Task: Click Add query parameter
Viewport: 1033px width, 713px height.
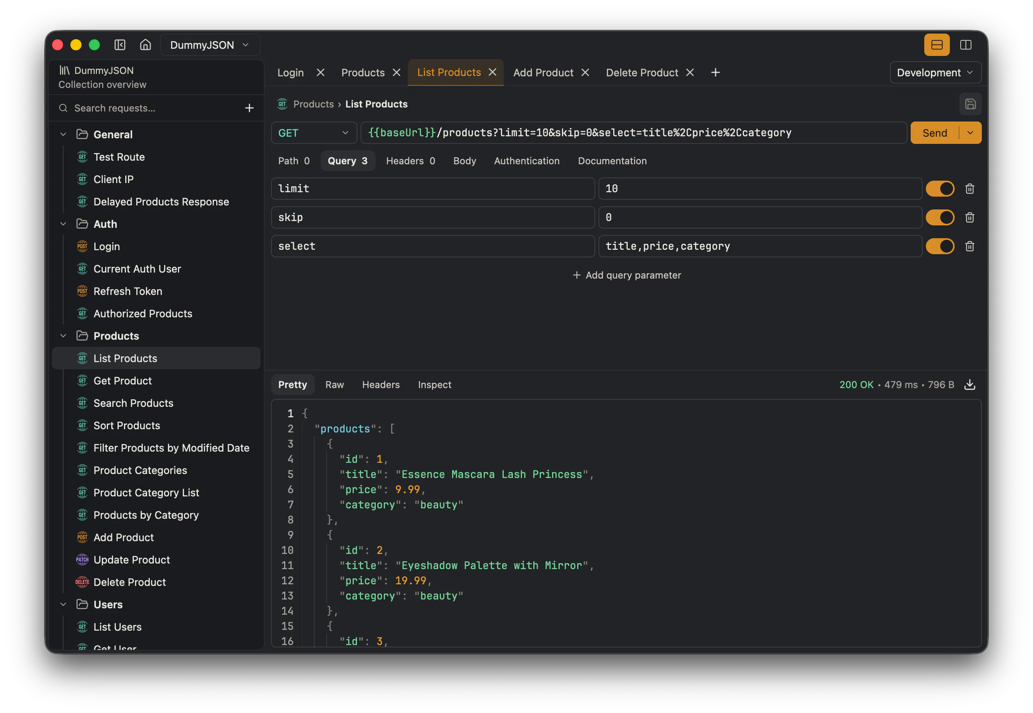Action: click(626, 275)
